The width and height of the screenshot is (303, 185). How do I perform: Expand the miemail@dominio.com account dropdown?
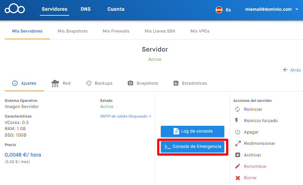point(271,9)
